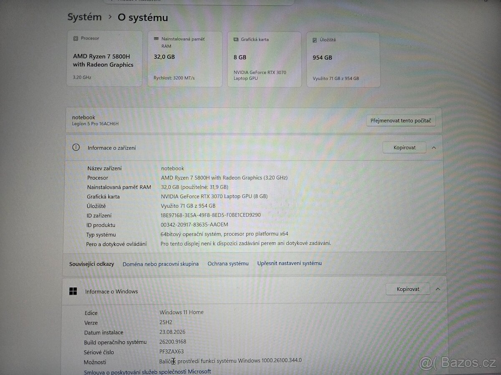Click the Úložiště storage card icon

[315, 40]
